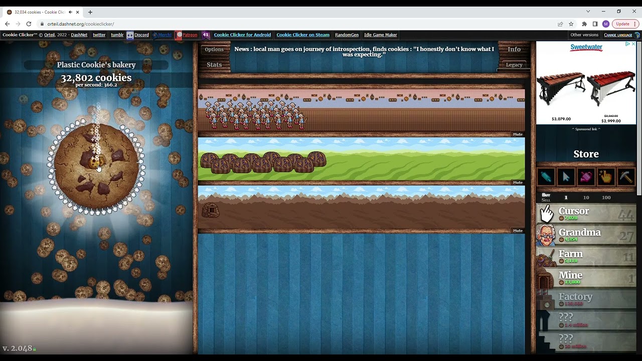Reload the page
This screenshot has height=361, width=642.
[x=29, y=24]
